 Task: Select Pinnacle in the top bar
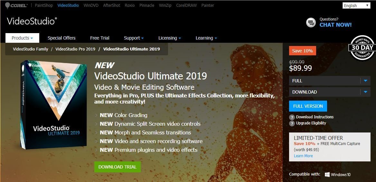coord(147,5)
